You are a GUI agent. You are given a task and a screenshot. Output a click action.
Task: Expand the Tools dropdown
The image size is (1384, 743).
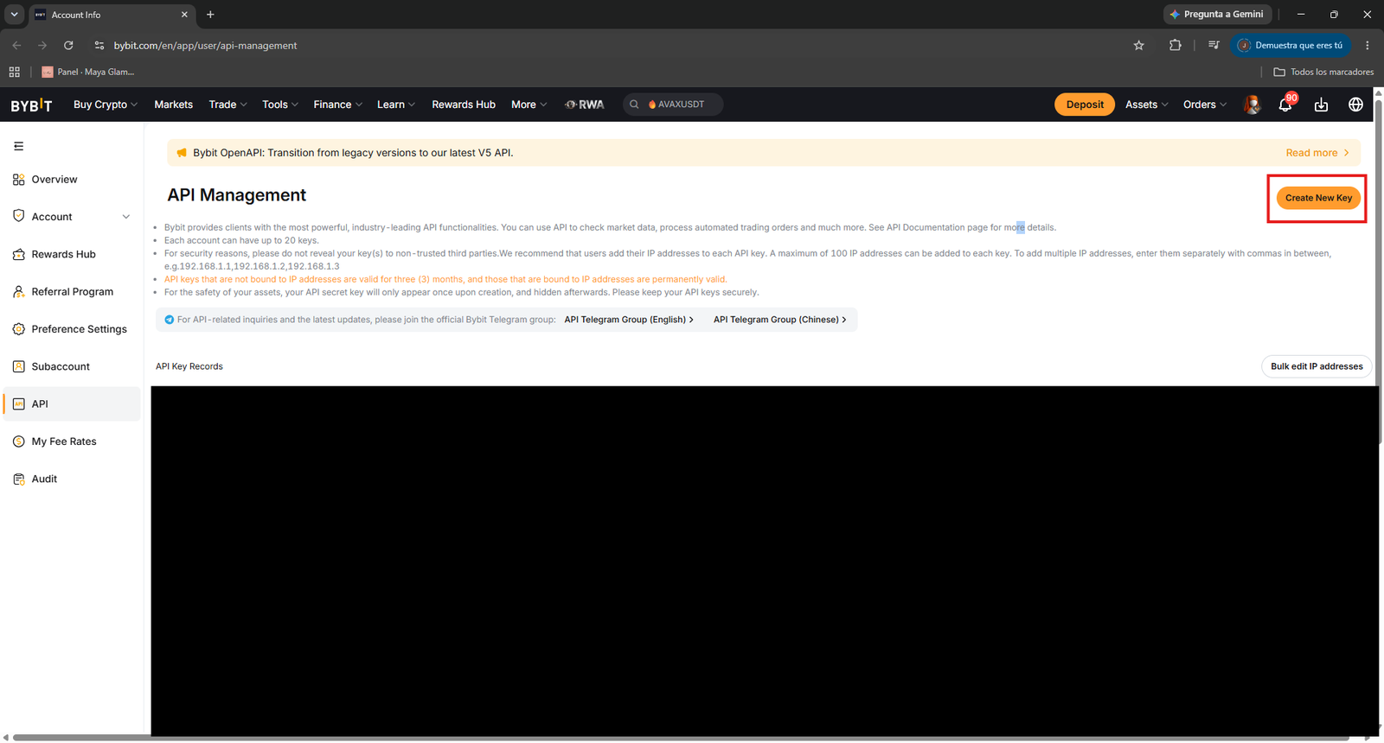(x=280, y=105)
